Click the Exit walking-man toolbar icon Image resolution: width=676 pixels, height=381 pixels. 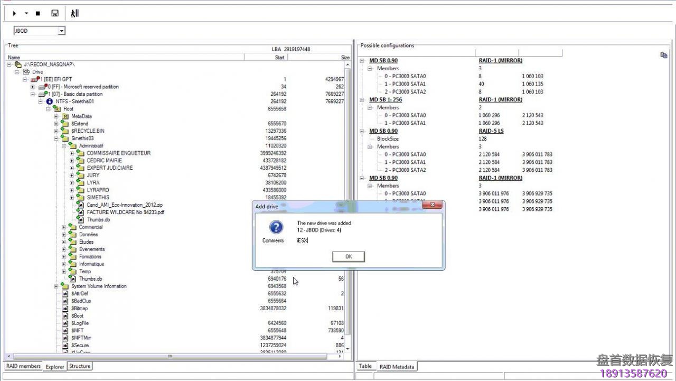tap(74, 13)
